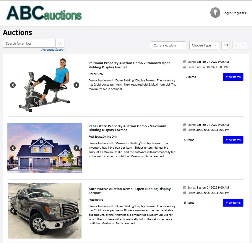Show previous image of house listing
Screen dimensions: 252x243
pyautogui.click(x=13, y=148)
